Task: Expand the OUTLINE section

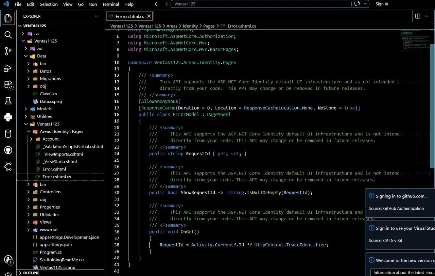Action: 20,273
